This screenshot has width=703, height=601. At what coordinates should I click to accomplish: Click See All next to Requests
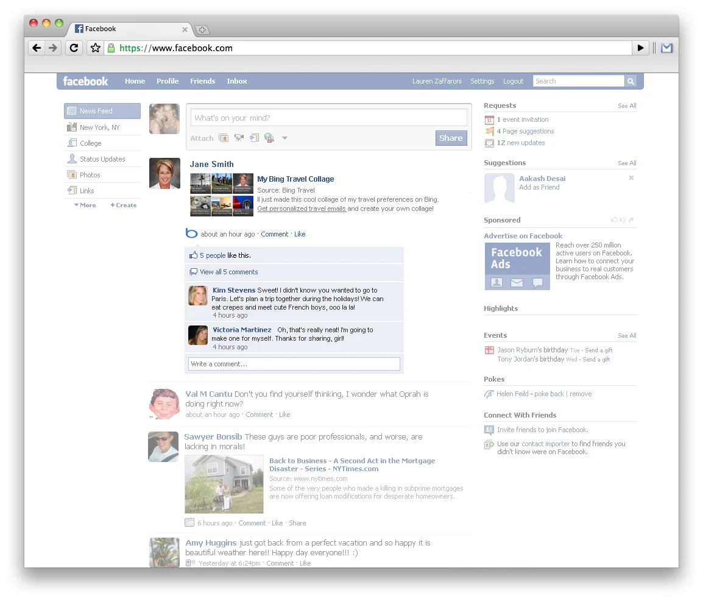[x=627, y=106]
